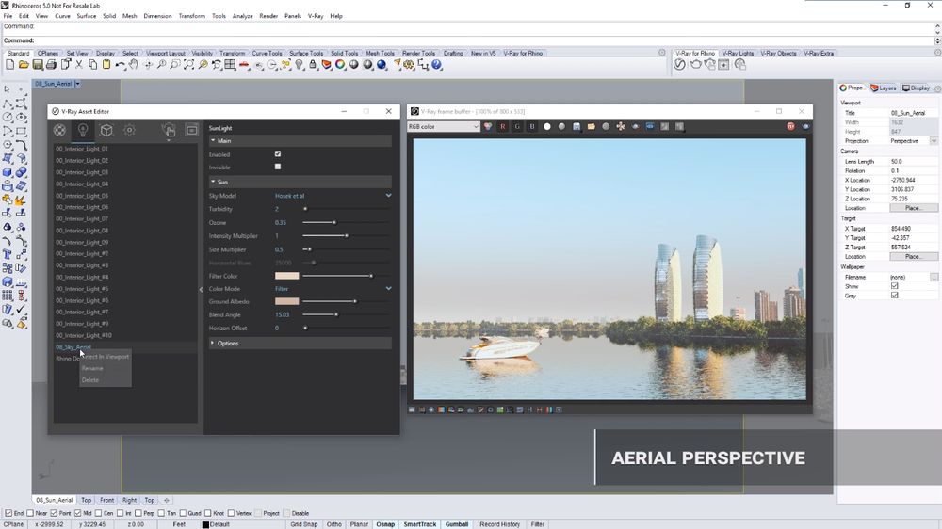Toggle the blue B channel in frame buffer

(x=531, y=127)
